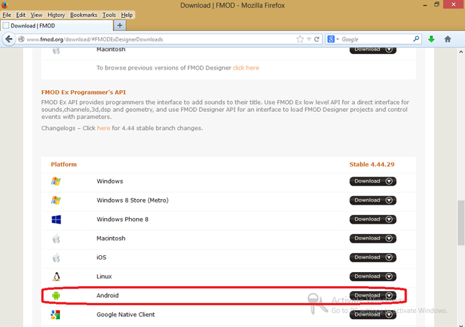
Task: Open the URL history dropdown arrow
Action: click(x=309, y=39)
